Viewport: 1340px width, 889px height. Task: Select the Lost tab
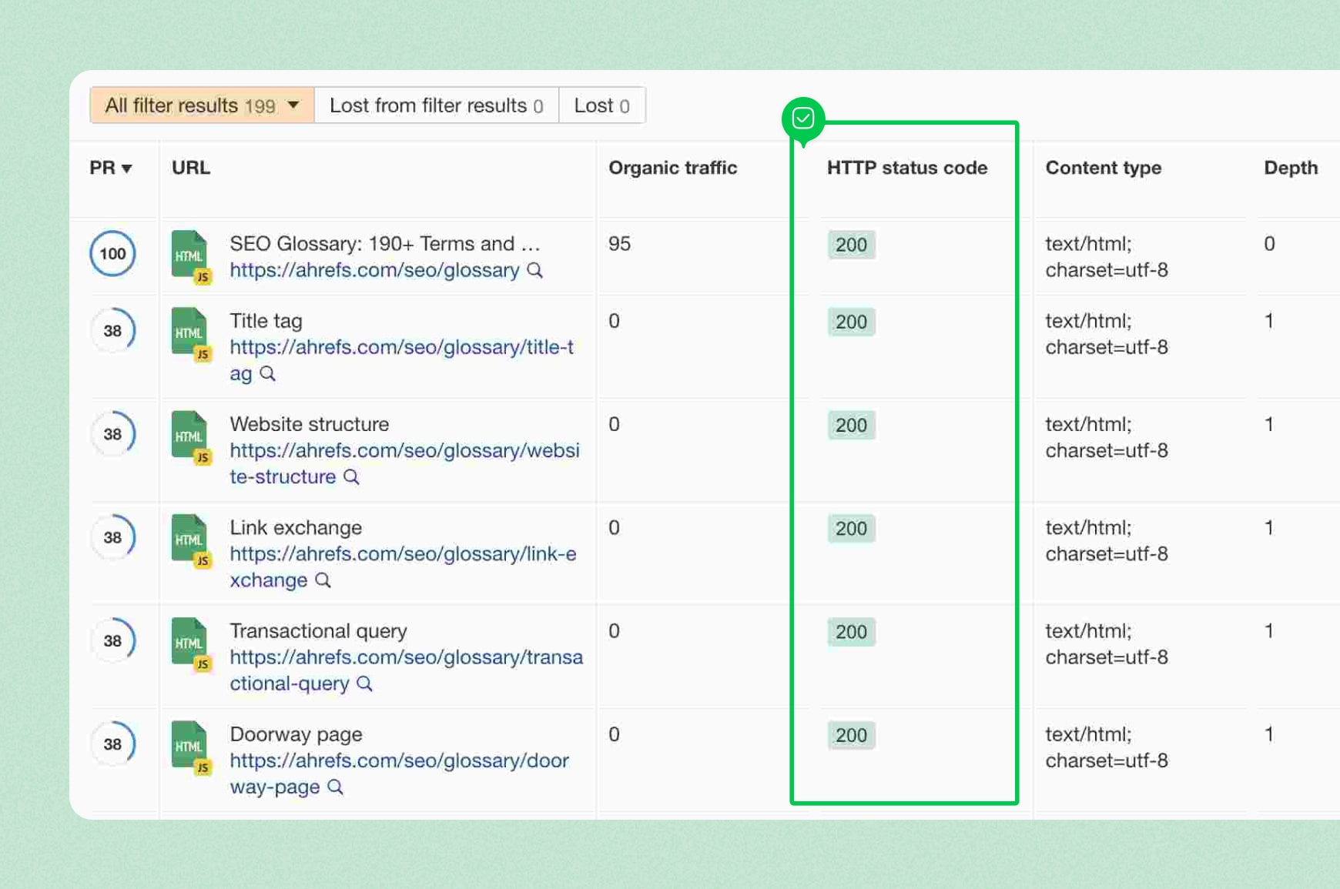point(601,105)
